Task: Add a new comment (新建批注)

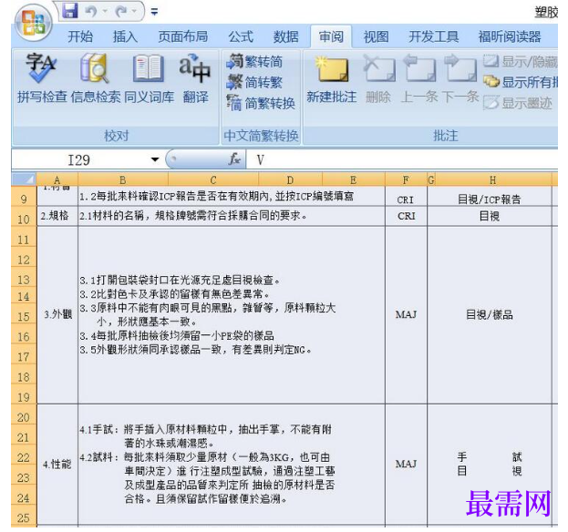Action: point(332,79)
